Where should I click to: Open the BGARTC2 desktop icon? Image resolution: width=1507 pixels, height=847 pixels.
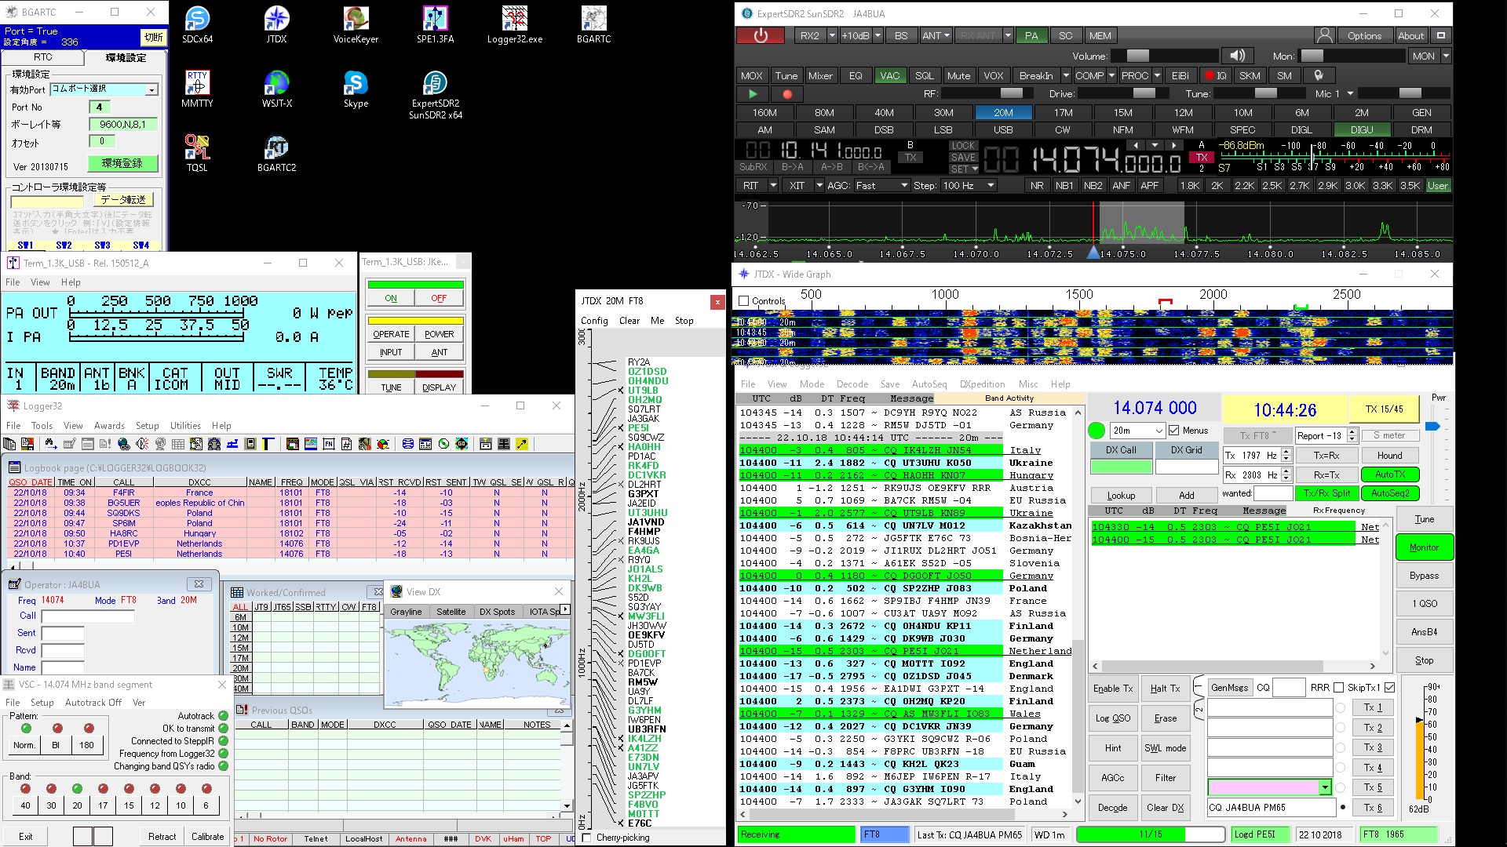point(276,153)
